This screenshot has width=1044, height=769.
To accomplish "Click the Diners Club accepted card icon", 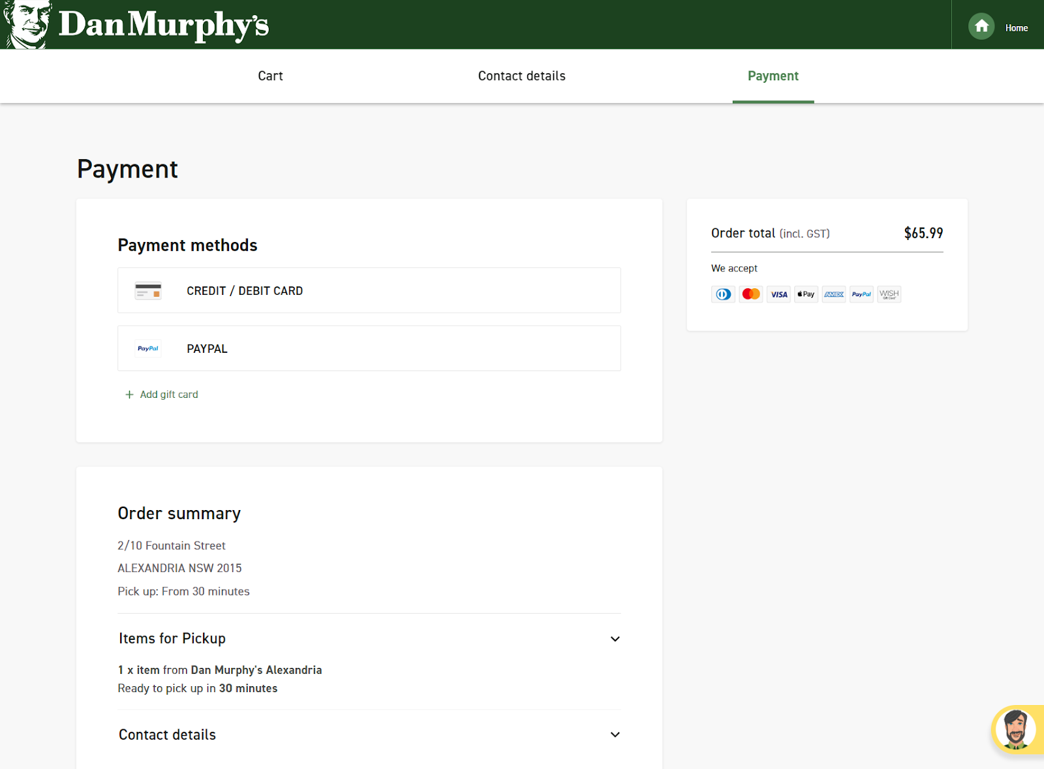I will (723, 294).
